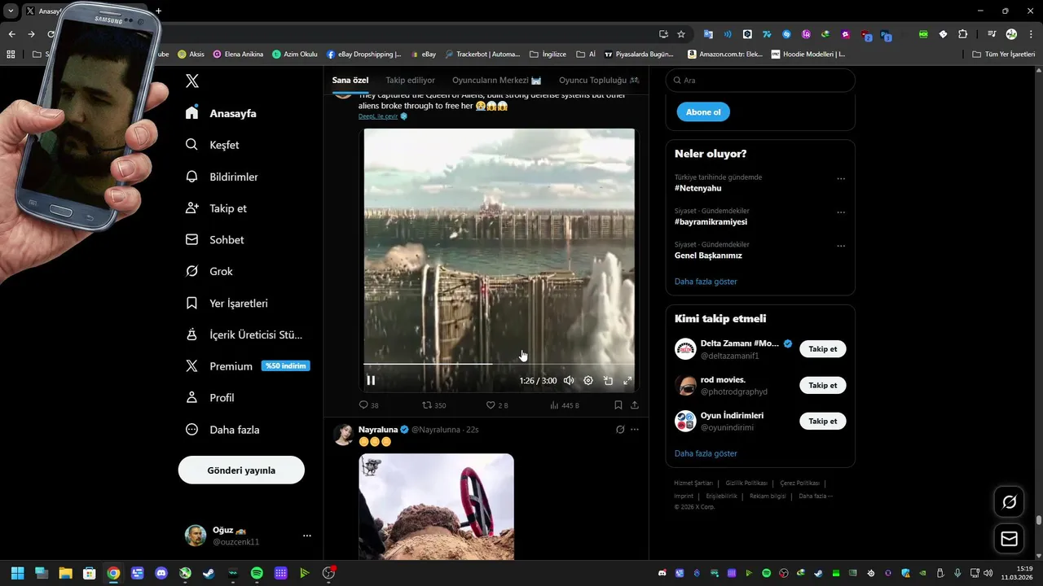Click Grok icon on Nayraluna's post
Image resolution: width=1043 pixels, height=586 pixels.
click(x=620, y=430)
